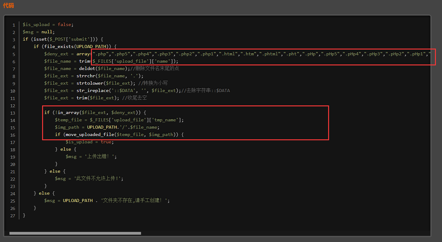Click the $img_path assignment line

click(107, 127)
